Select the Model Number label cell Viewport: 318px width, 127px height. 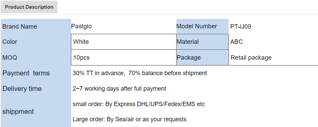coord(203,26)
